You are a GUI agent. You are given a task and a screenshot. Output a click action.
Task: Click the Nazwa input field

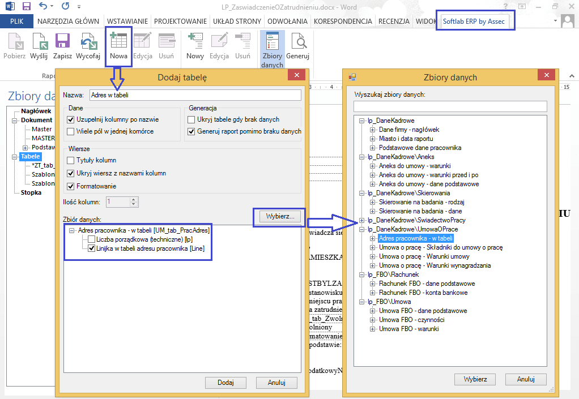[x=195, y=95]
